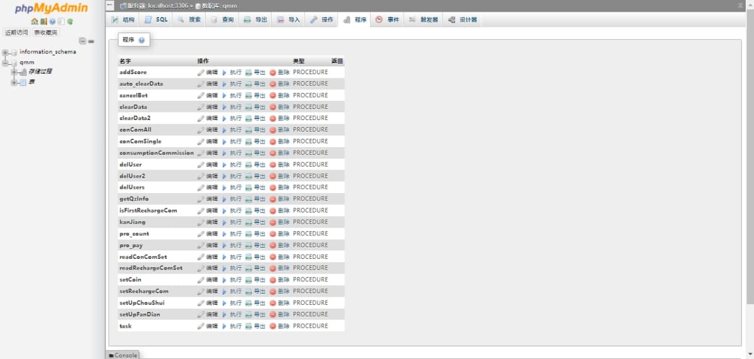Select qmm database in tree
The image size is (754, 359).
pyautogui.click(x=27, y=62)
